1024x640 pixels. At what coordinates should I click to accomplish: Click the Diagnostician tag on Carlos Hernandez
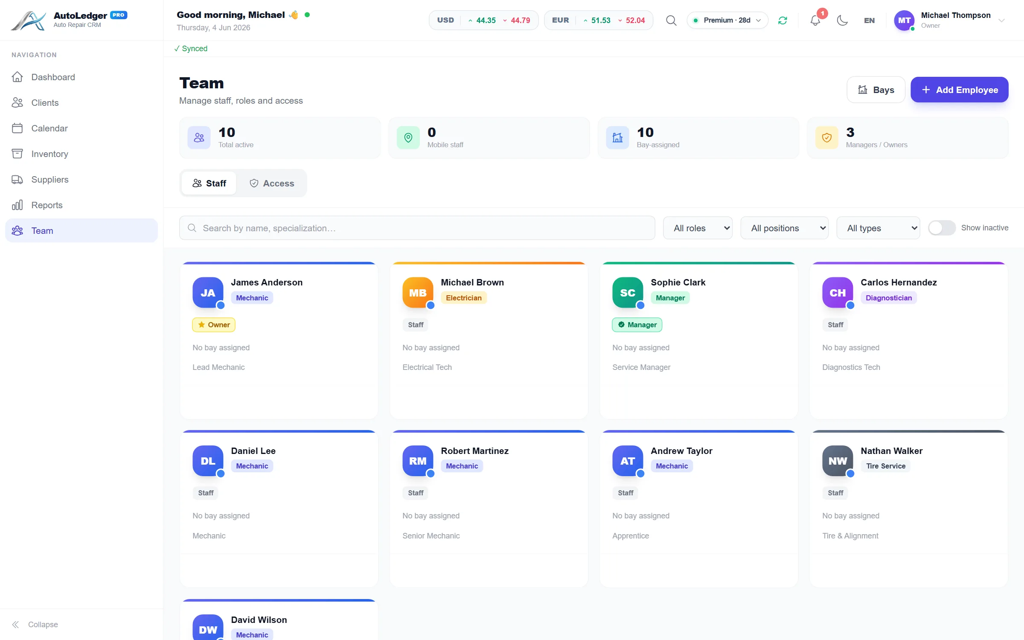pyautogui.click(x=889, y=298)
